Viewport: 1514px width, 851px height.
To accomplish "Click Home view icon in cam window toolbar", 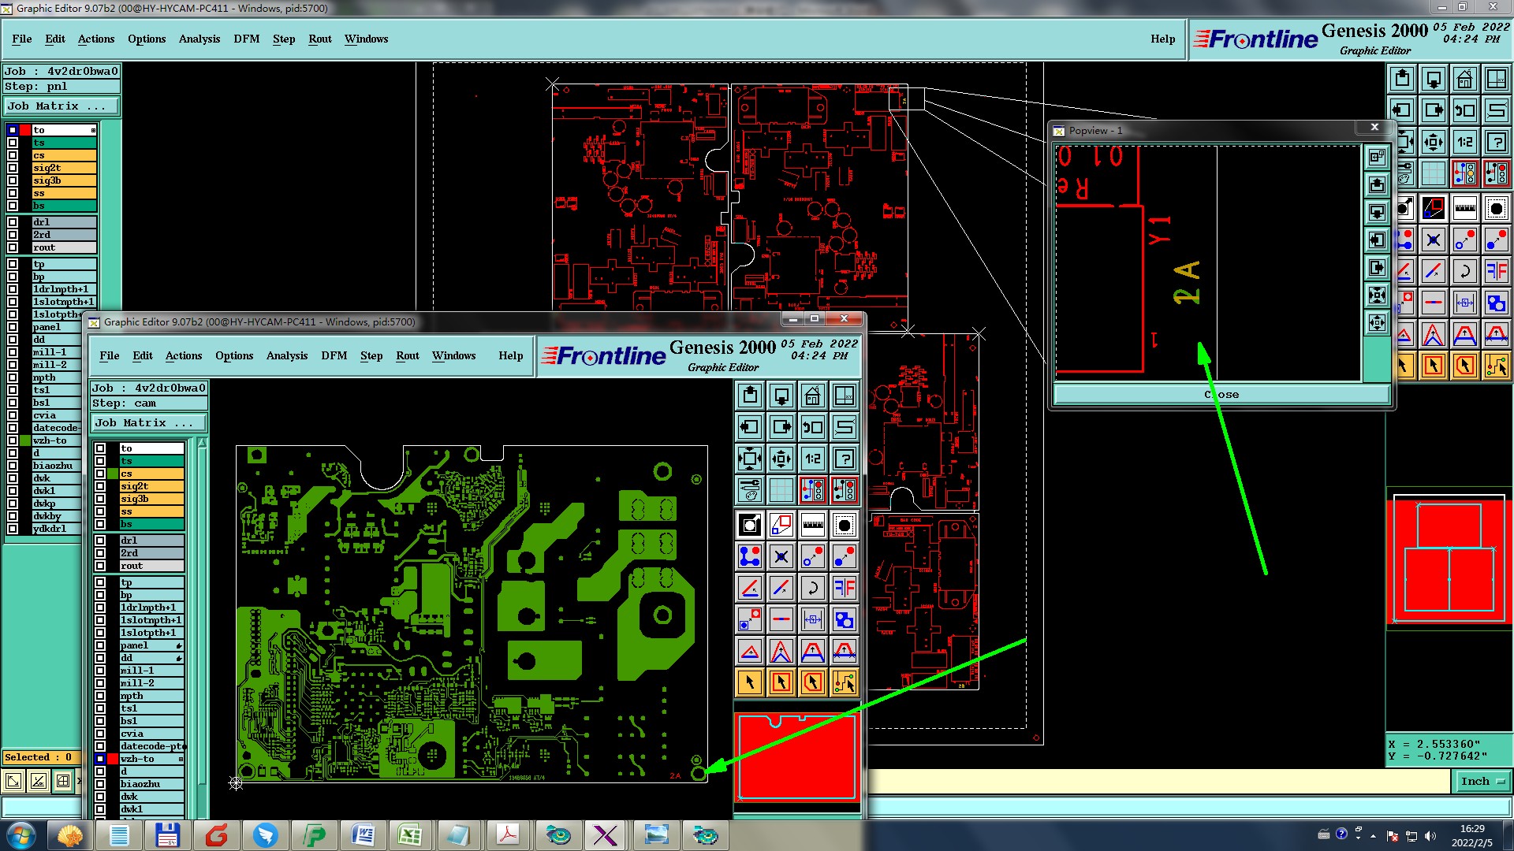I will pyautogui.click(x=812, y=396).
